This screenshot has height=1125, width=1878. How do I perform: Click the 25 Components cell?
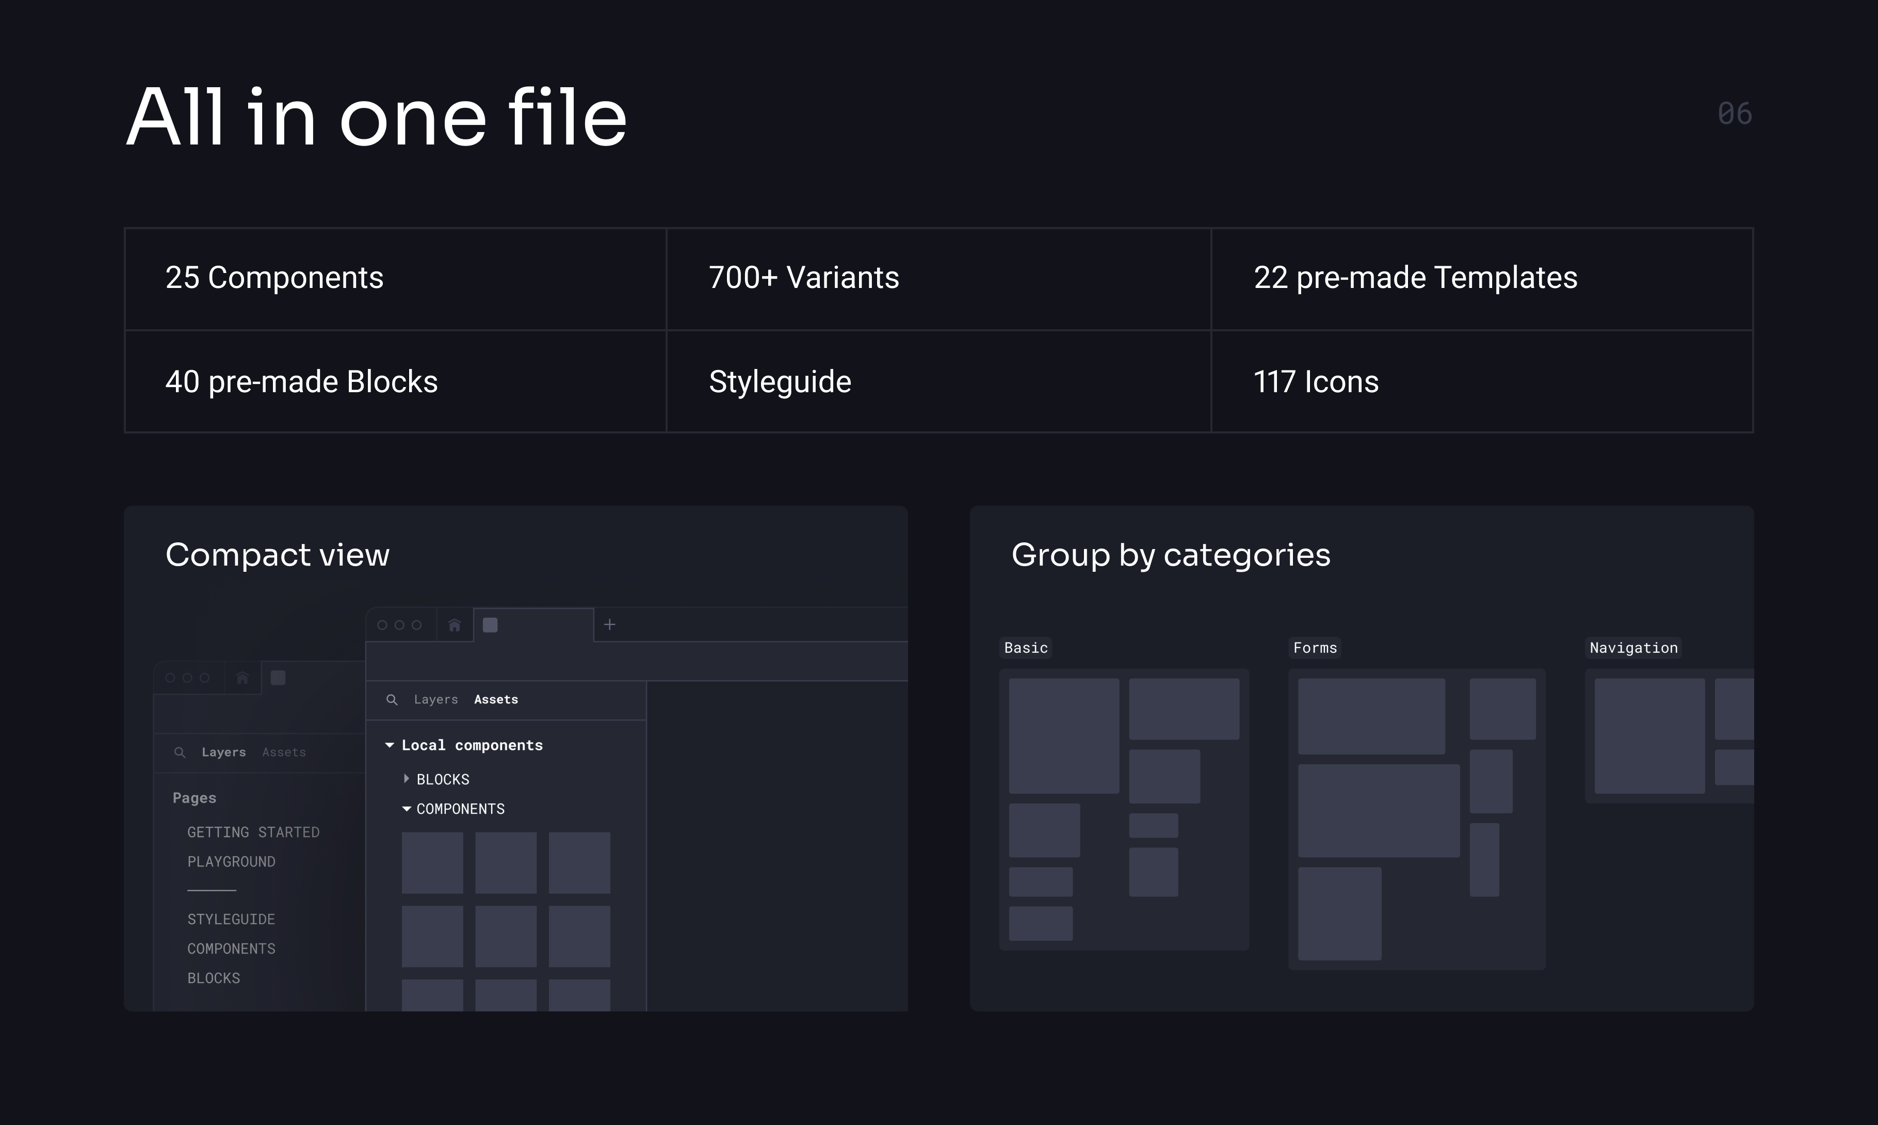[396, 279]
